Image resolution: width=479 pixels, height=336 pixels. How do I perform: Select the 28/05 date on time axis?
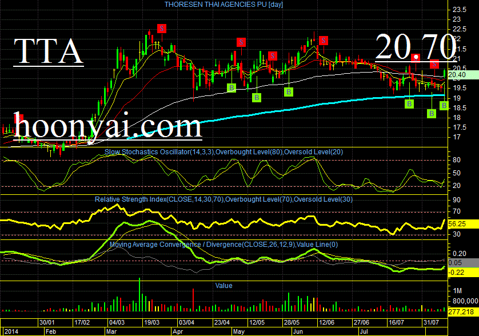(292, 322)
